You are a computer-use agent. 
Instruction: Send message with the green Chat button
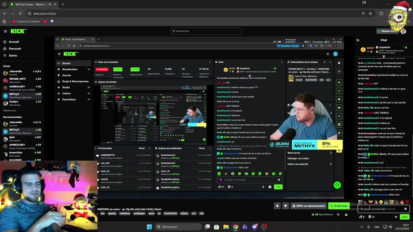click(405, 217)
